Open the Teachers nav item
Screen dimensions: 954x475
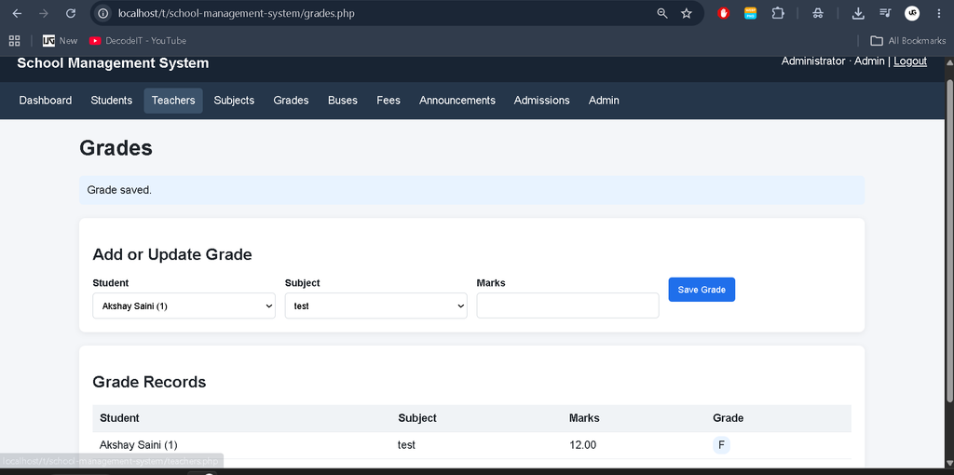coord(173,101)
